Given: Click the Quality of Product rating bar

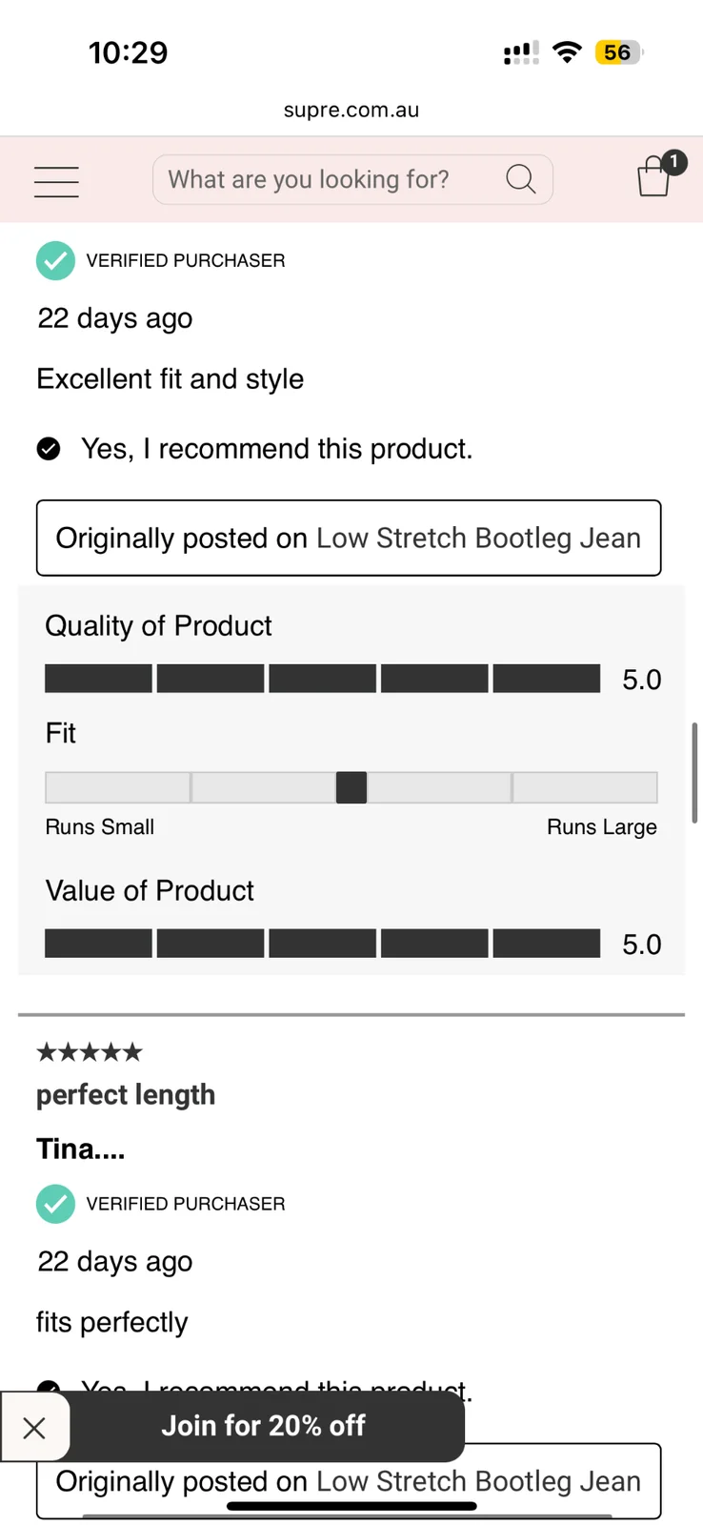Looking at the screenshot, I should 323,679.
